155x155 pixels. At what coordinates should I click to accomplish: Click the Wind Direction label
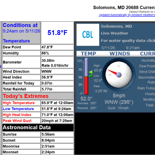click(16, 72)
